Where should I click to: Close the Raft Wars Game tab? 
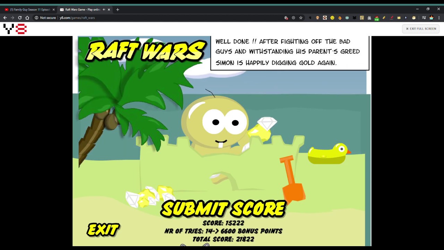click(109, 10)
